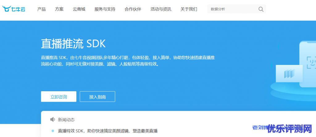Open the 云商城 menu item
Image resolution: width=316 pixels, height=137 pixels.
click(x=79, y=9)
